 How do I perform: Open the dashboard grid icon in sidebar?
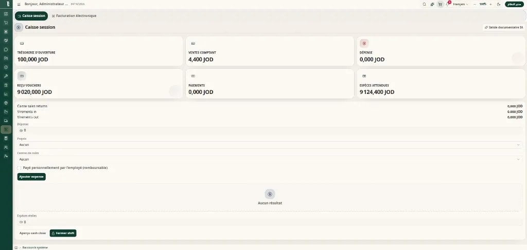pyautogui.click(x=6, y=14)
